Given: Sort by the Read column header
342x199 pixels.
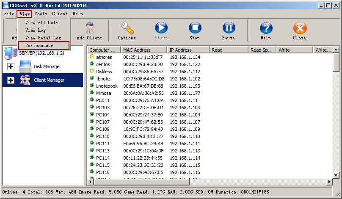Looking at the screenshot, I should 229,50.
